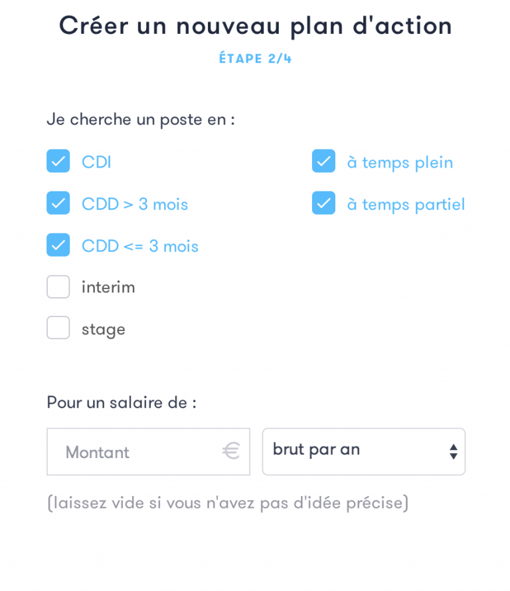Click the CDD <= 3 mois label
The image size is (510, 591).
click(x=140, y=246)
